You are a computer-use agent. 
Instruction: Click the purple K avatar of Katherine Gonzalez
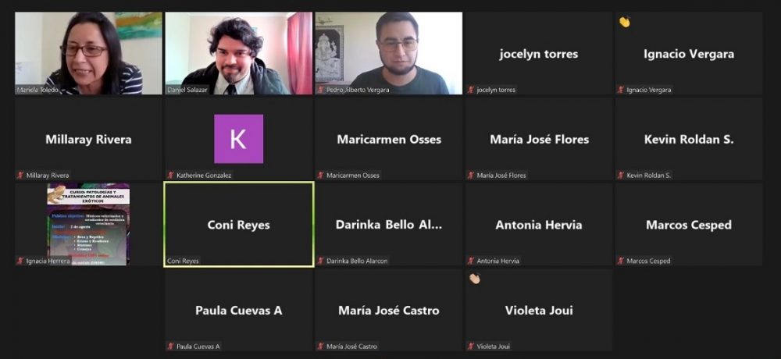click(x=238, y=139)
